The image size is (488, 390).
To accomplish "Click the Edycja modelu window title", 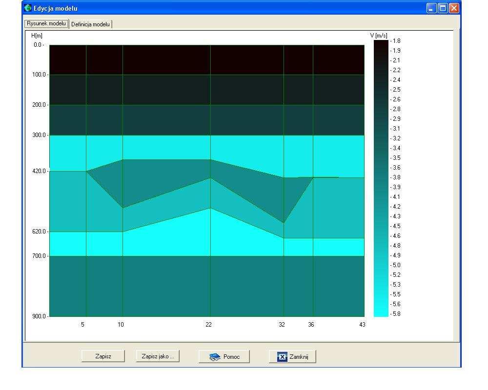I will (56, 8).
